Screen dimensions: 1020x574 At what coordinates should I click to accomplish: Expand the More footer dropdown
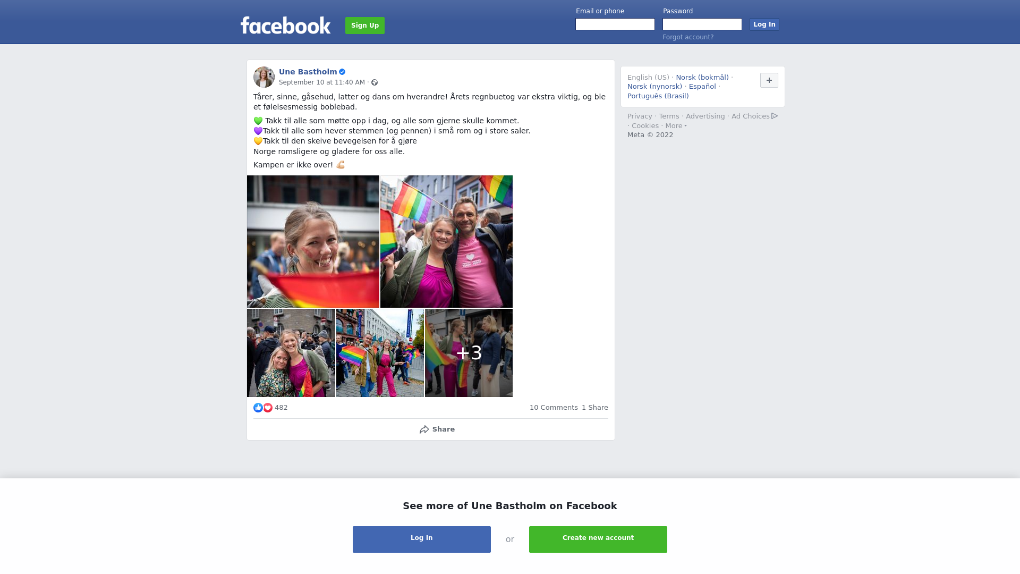pyautogui.click(x=676, y=126)
